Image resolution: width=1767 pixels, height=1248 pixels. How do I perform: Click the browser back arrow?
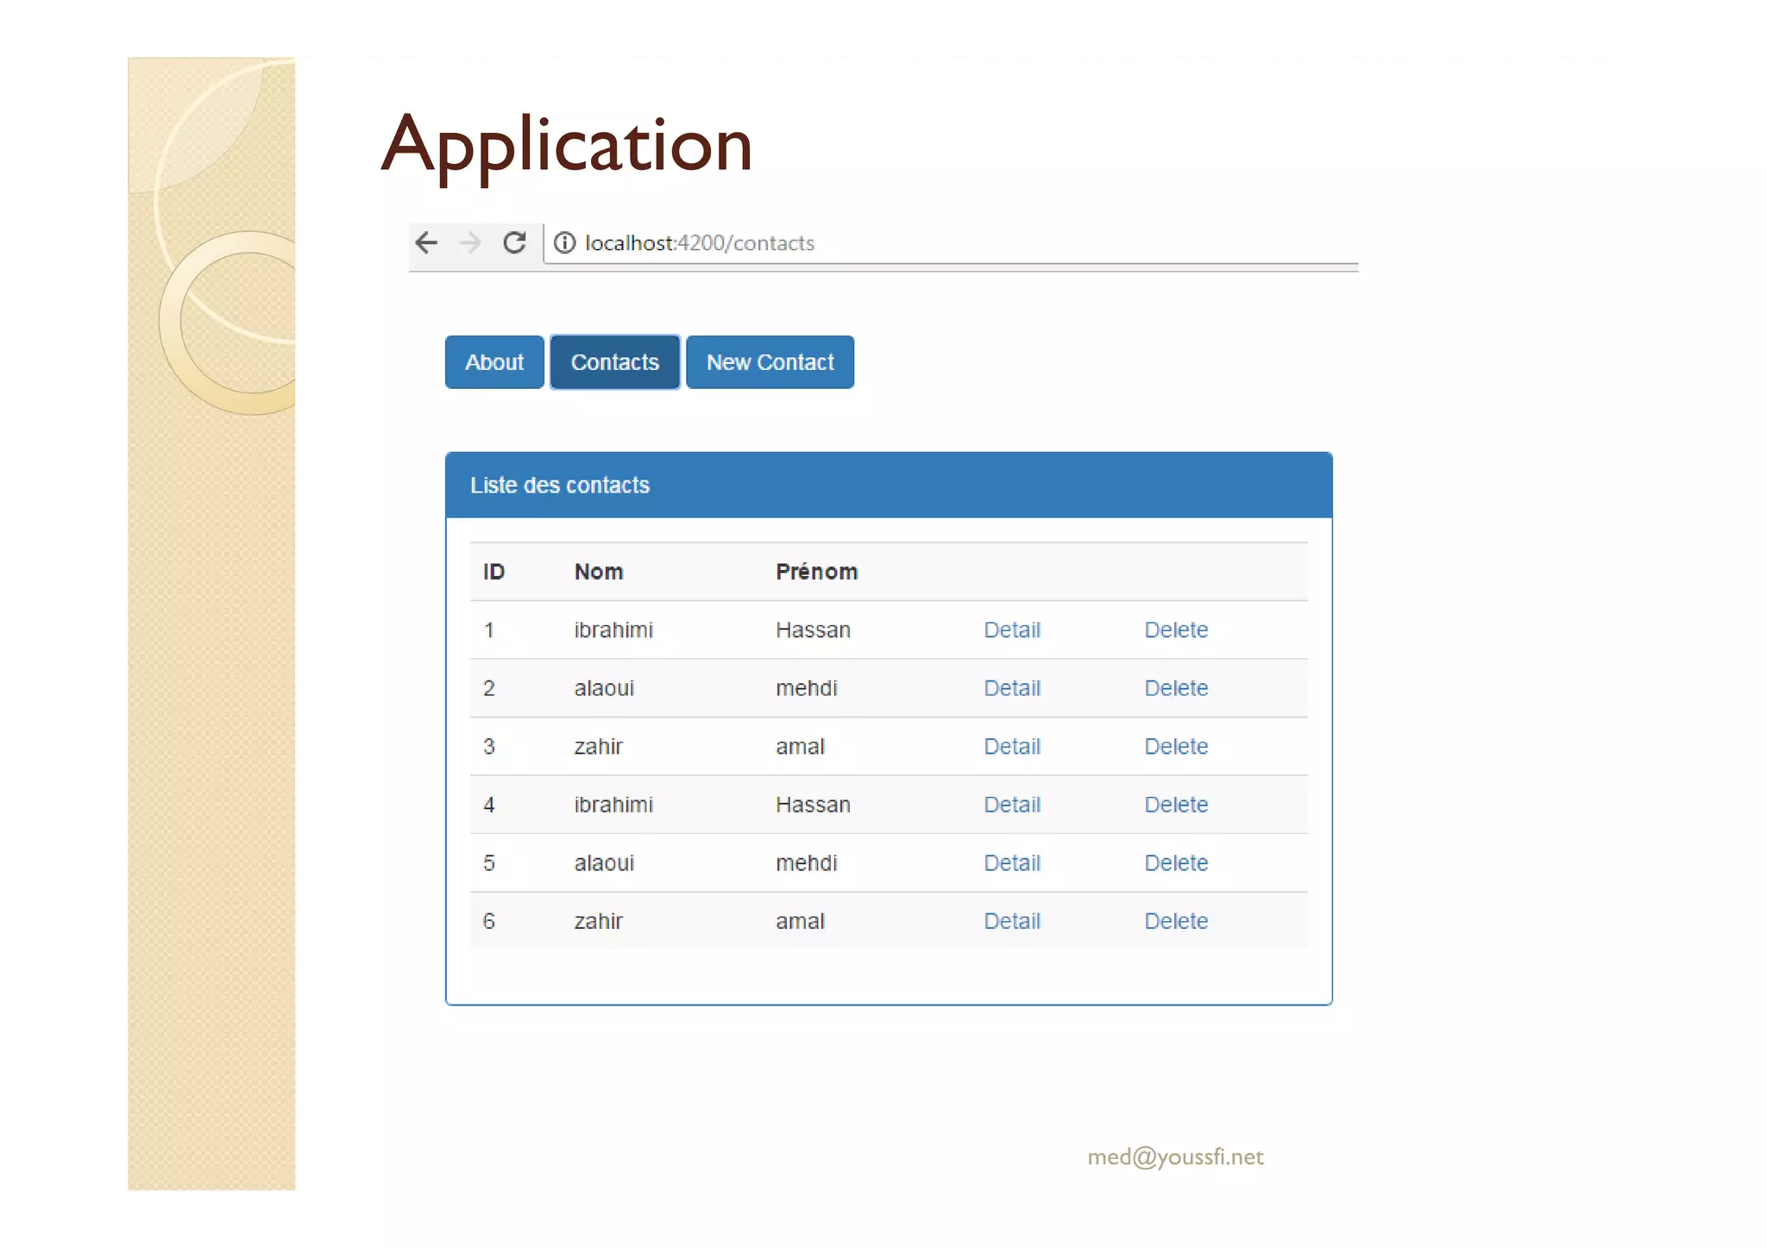(426, 242)
